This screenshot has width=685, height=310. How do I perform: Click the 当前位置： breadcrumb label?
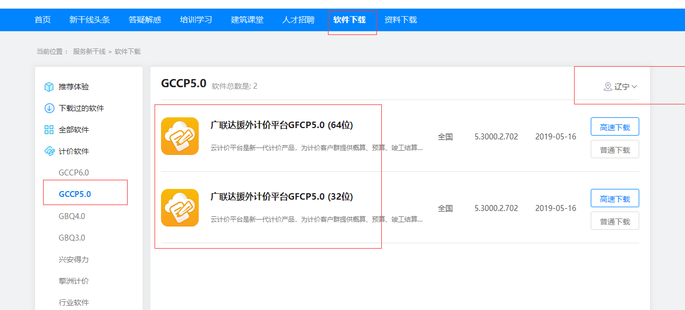(52, 52)
